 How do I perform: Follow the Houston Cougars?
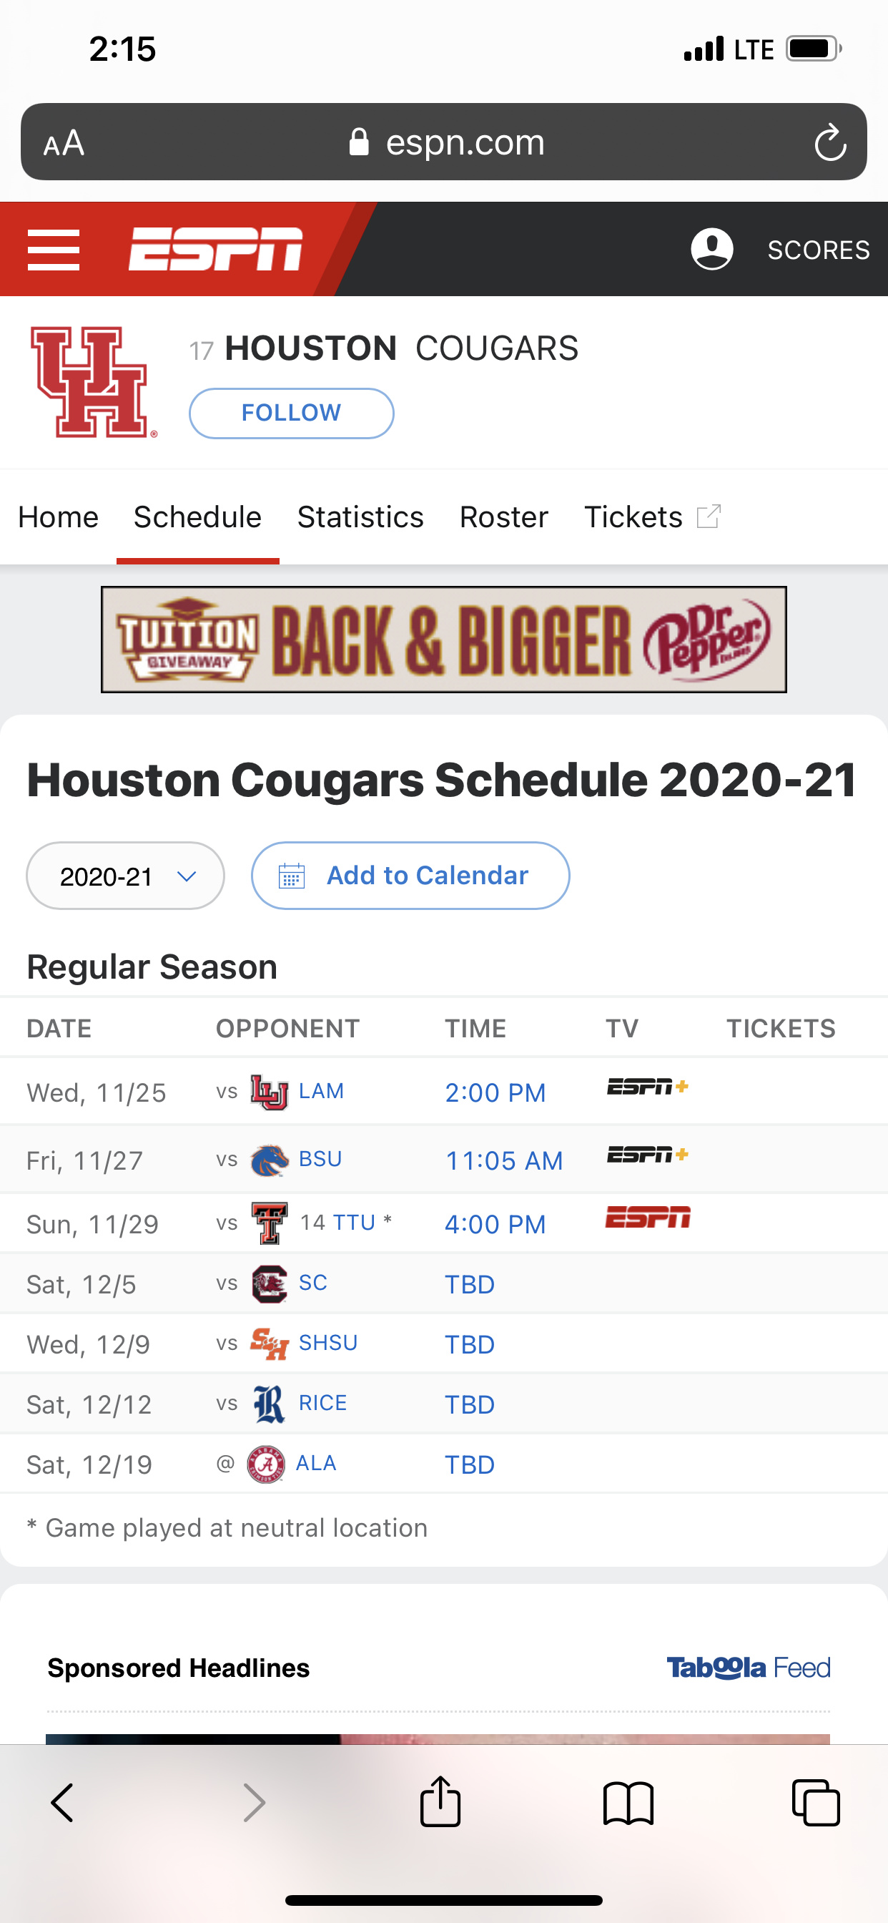pyautogui.click(x=291, y=413)
